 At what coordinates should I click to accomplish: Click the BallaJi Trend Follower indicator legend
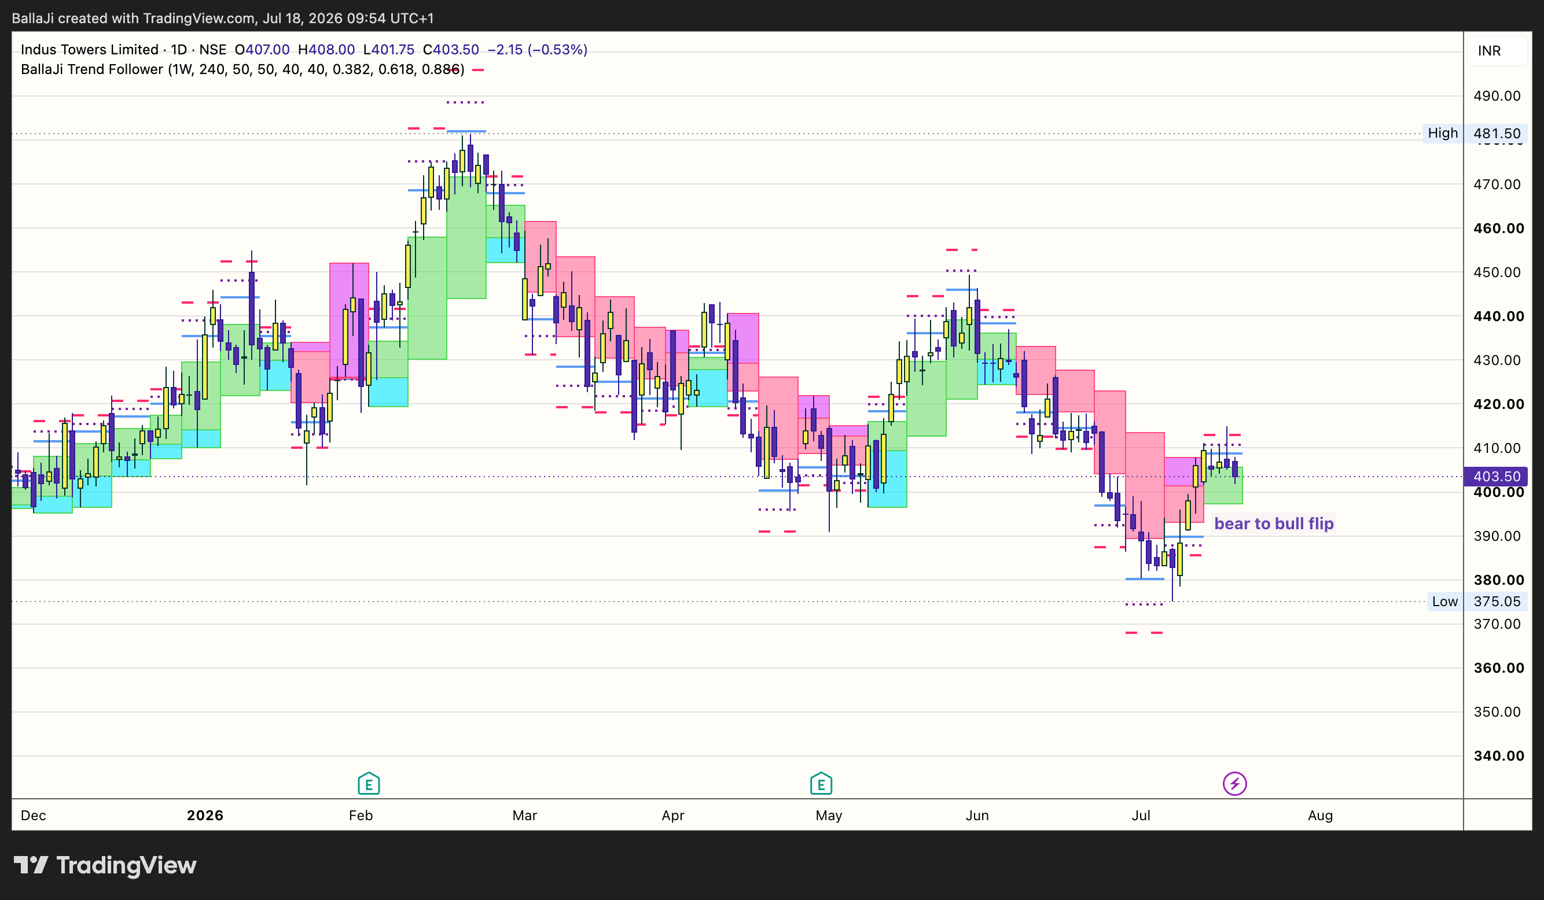[x=242, y=69]
